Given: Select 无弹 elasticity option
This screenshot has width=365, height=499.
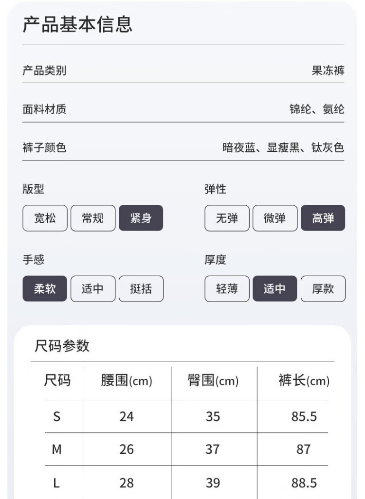Looking at the screenshot, I should (x=227, y=218).
